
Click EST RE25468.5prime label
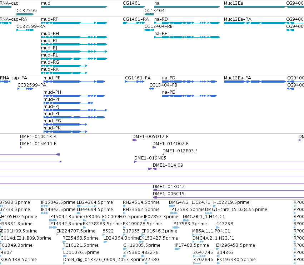[x=80, y=239]
